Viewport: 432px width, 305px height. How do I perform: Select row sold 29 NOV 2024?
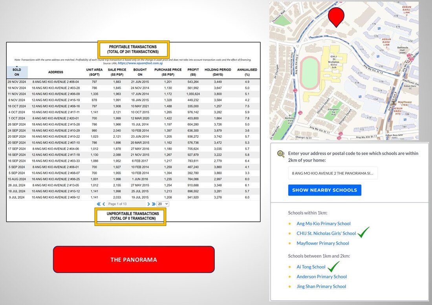(x=134, y=82)
